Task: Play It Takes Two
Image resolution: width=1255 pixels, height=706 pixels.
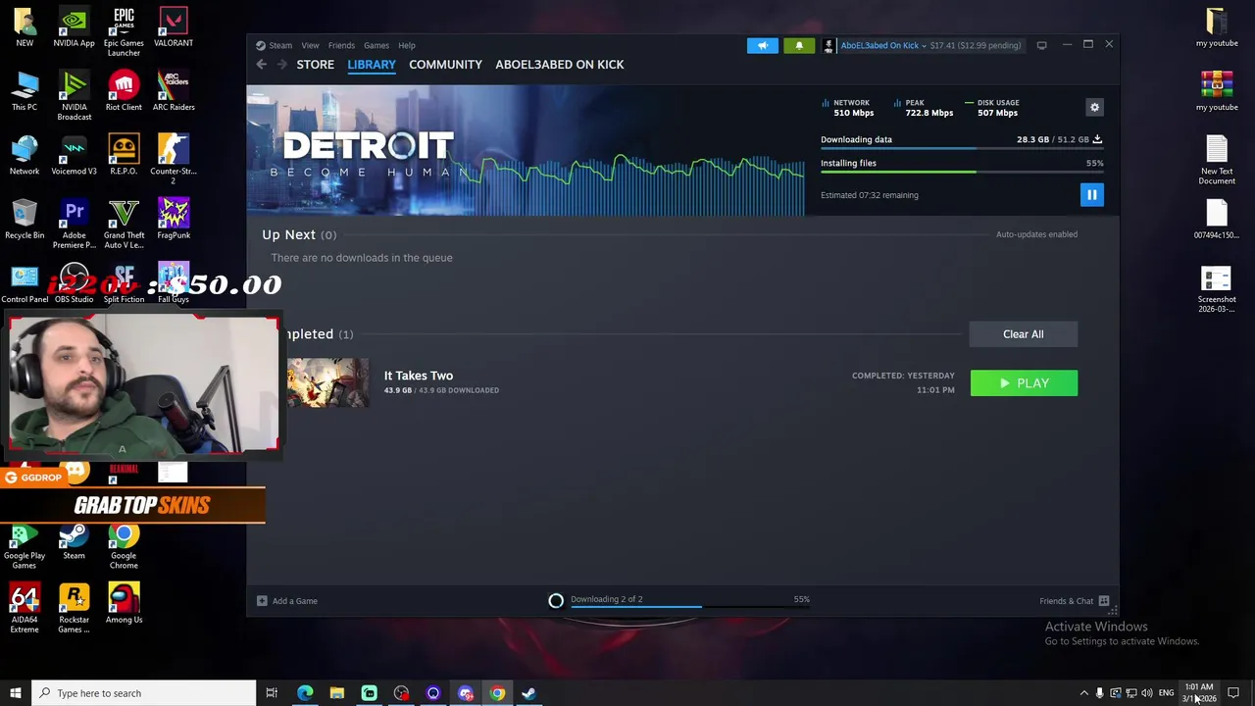Action: point(1024,383)
